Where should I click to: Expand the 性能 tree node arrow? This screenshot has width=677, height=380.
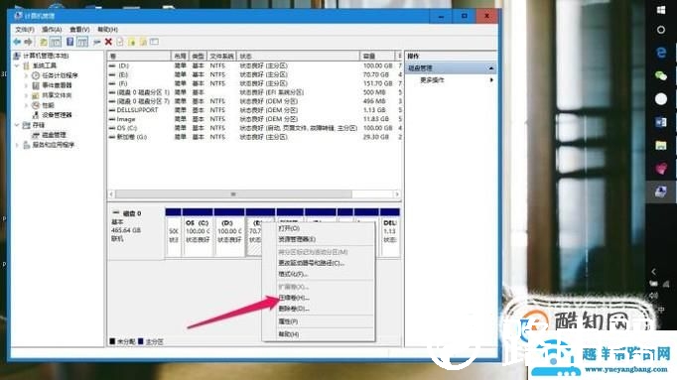point(26,105)
